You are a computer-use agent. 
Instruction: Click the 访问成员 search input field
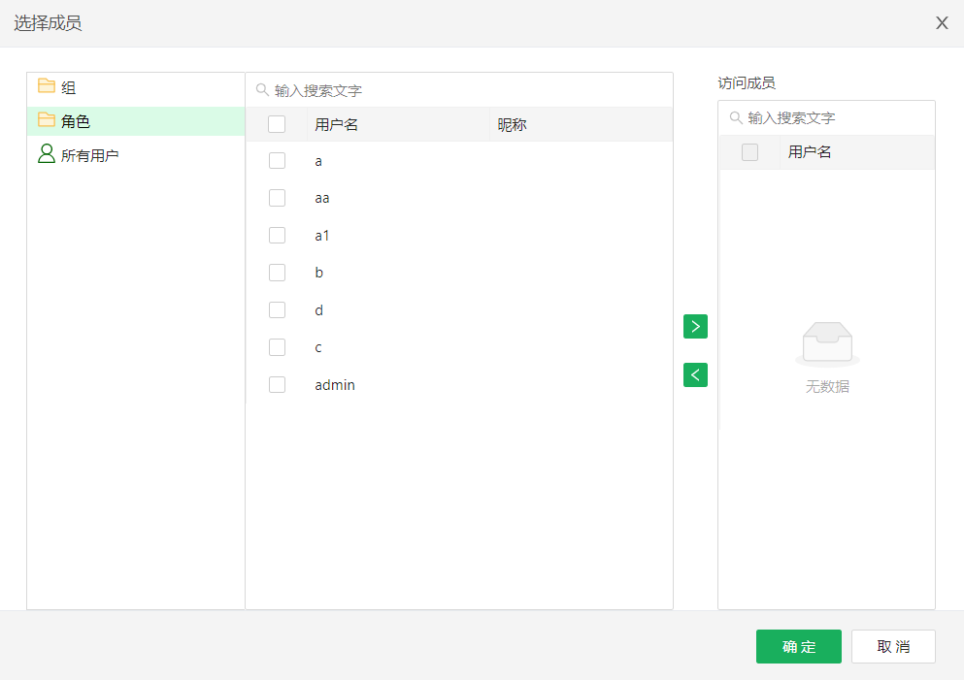coord(835,117)
